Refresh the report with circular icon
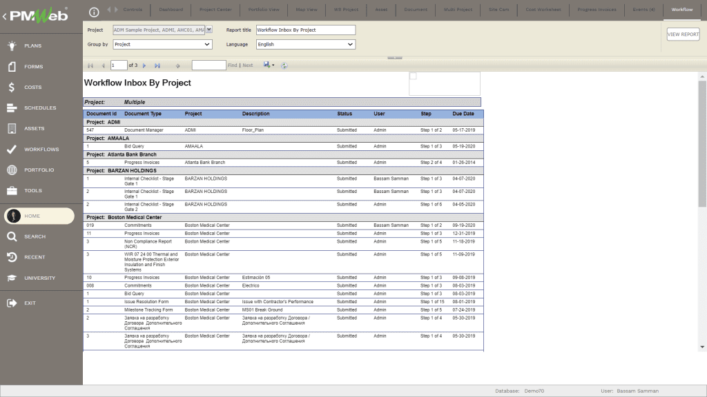Image resolution: width=707 pixels, height=397 pixels. pos(284,65)
